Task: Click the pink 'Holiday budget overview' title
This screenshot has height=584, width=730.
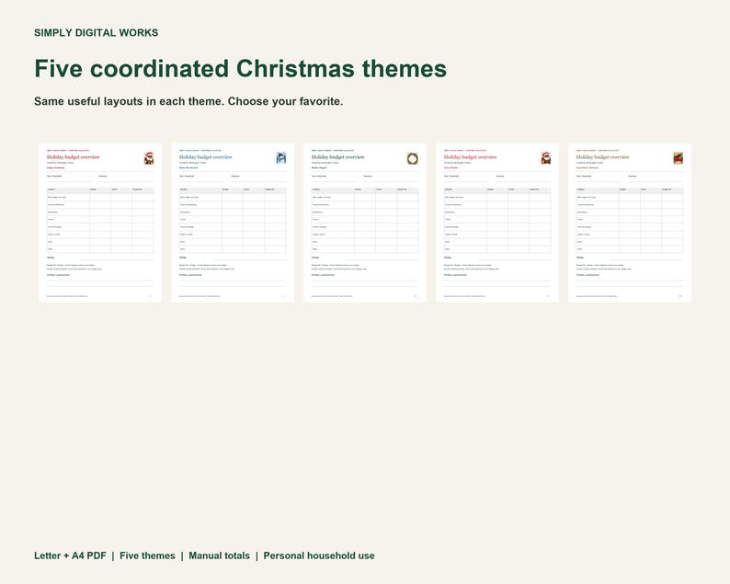Action: tap(471, 157)
